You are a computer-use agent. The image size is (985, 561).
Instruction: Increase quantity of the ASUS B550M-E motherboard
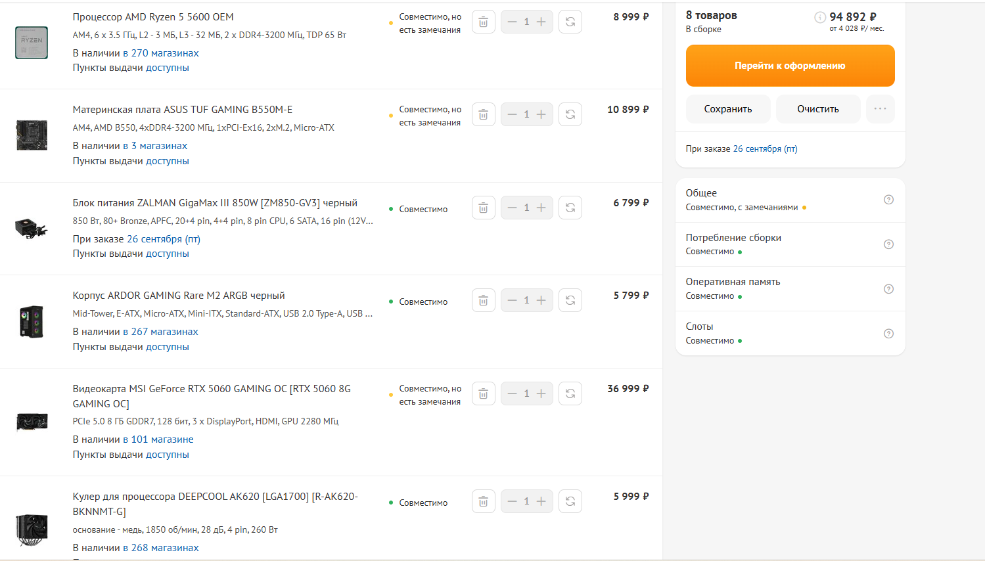point(541,114)
